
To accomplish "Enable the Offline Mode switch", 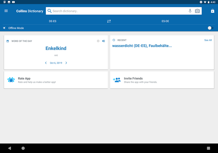I will pos(210,28).
